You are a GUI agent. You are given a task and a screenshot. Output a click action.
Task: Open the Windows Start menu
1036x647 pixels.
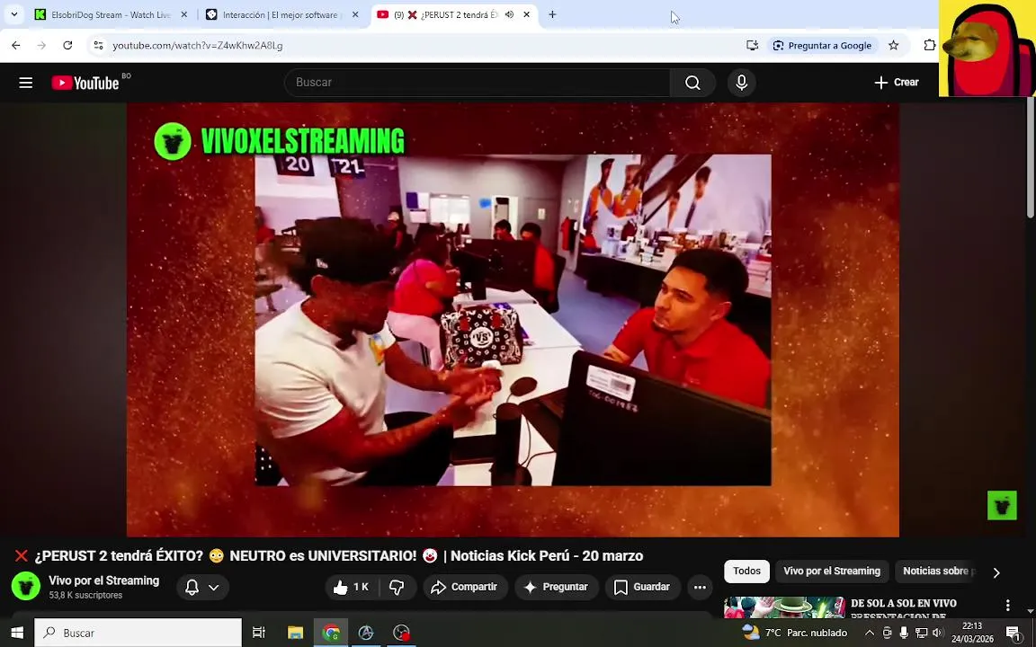click(17, 633)
